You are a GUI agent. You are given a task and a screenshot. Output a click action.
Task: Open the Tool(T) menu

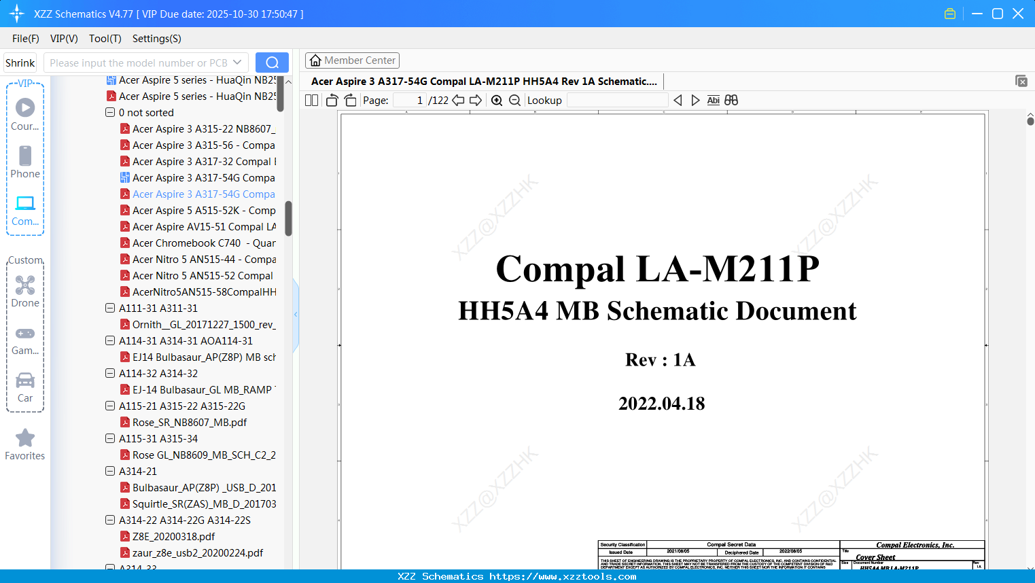click(x=105, y=39)
